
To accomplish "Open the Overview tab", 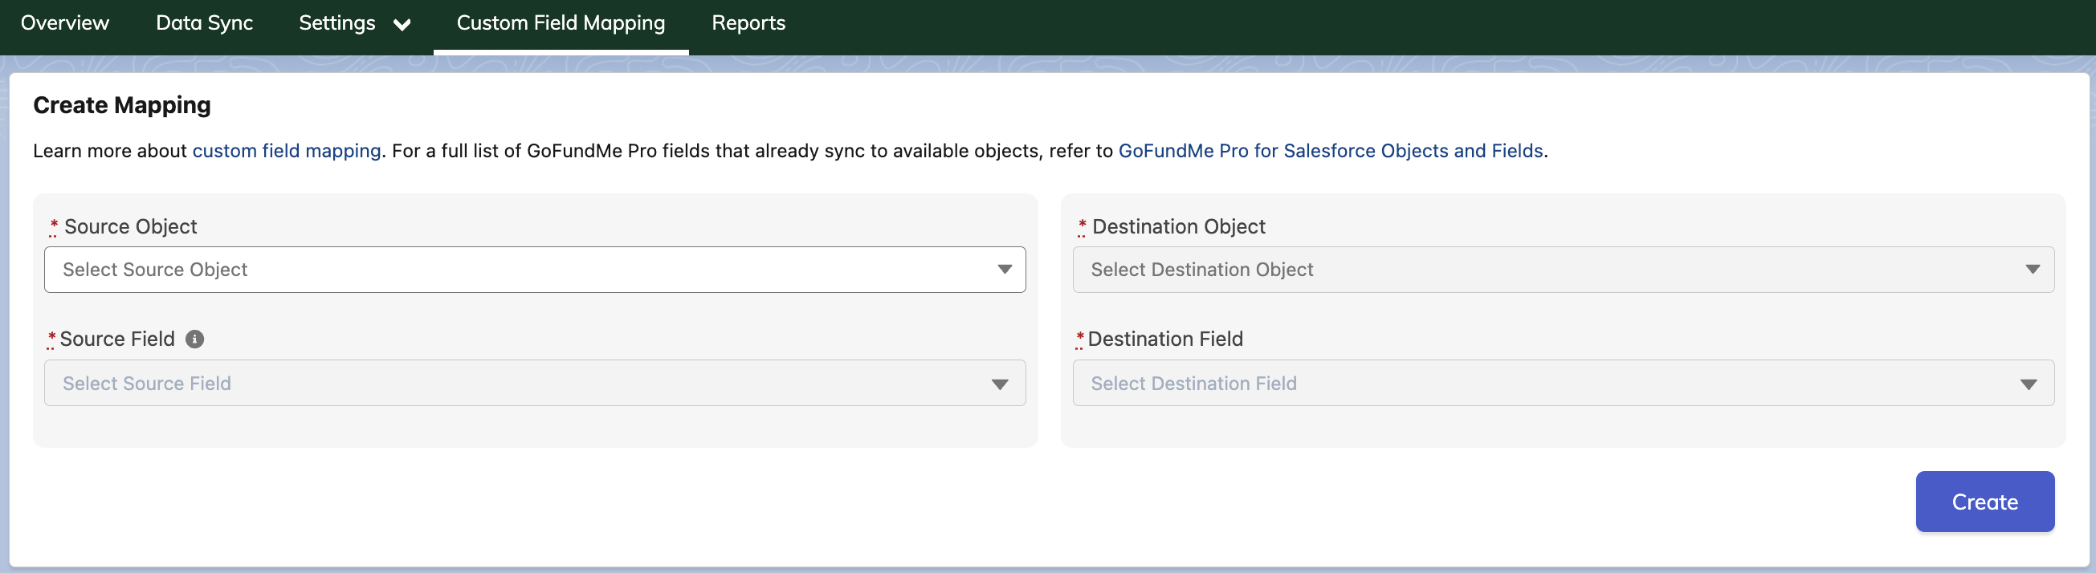I will [64, 22].
